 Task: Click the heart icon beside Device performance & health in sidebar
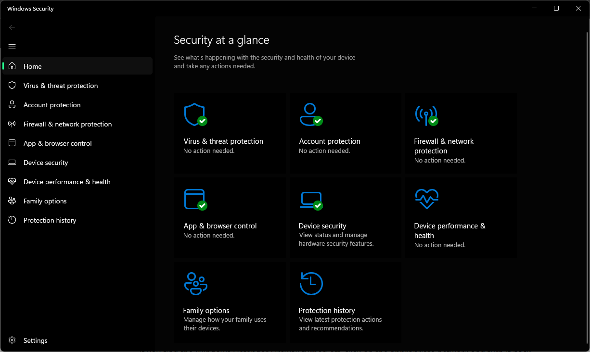(x=12, y=181)
